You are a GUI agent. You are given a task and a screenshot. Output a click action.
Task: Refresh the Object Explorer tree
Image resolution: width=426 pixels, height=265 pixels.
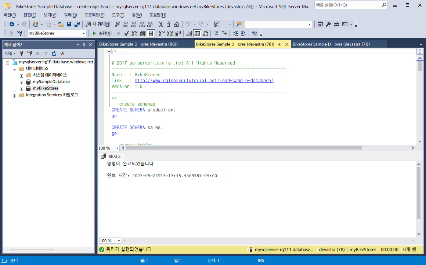pos(54,54)
